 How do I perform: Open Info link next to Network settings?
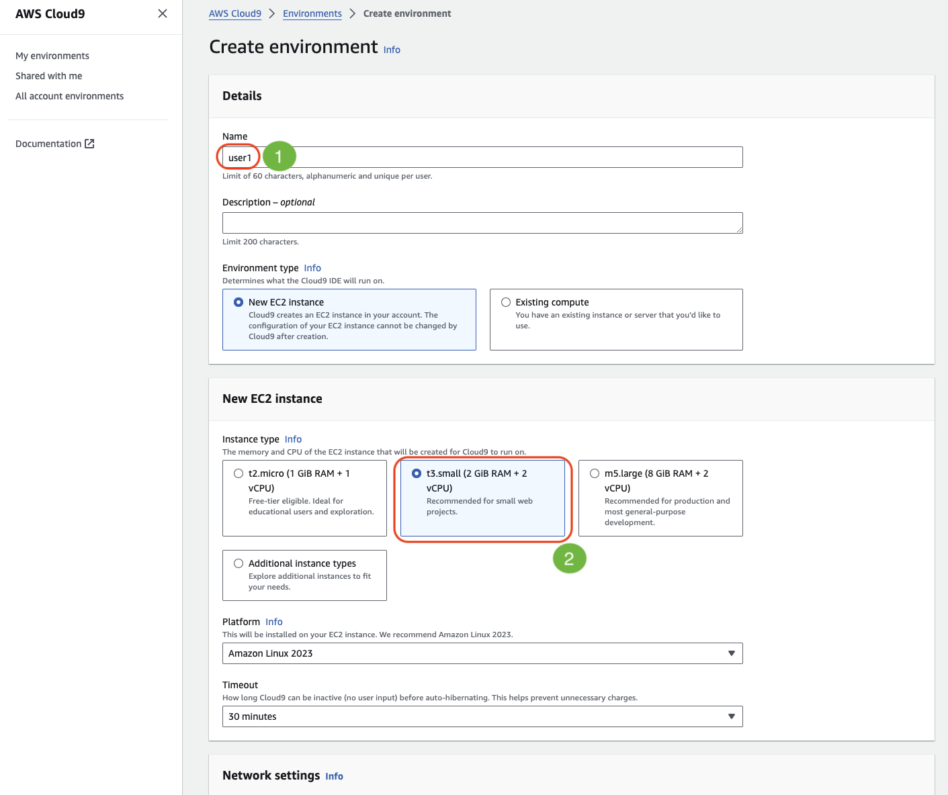334,776
